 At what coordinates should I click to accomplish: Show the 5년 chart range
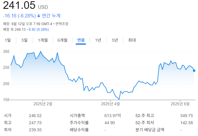[115, 40]
